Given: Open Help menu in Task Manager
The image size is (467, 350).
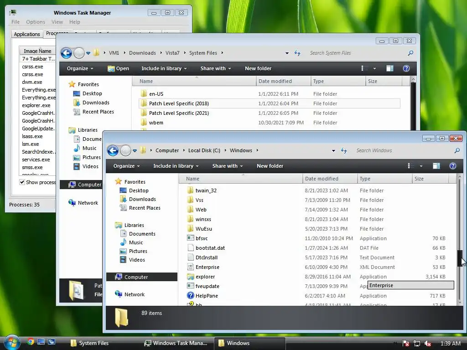Looking at the screenshot, I should pos(75,22).
